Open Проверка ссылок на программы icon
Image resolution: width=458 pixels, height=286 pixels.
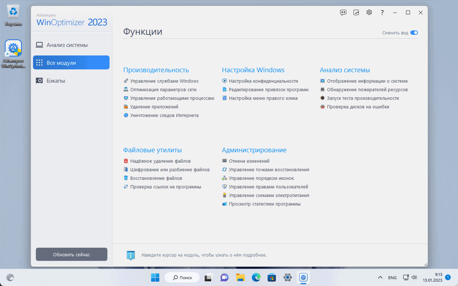(x=126, y=187)
